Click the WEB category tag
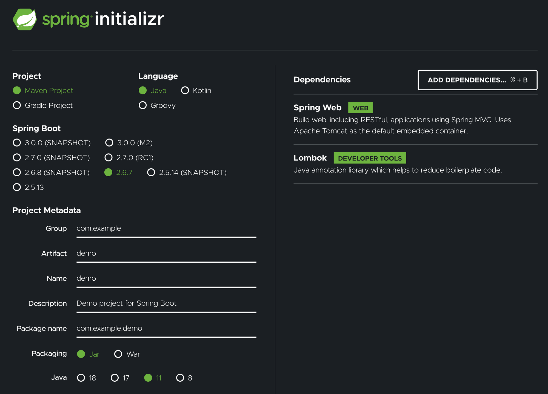Image resolution: width=548 pixels, height=394 pixels. pos(360,108)
